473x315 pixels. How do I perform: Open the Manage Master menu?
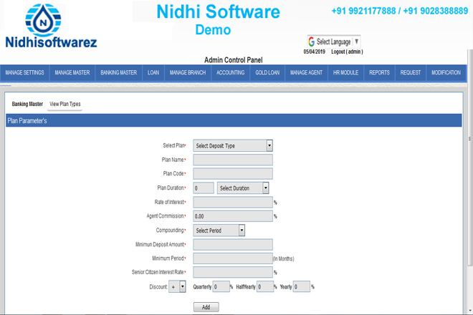click(72, 72)
